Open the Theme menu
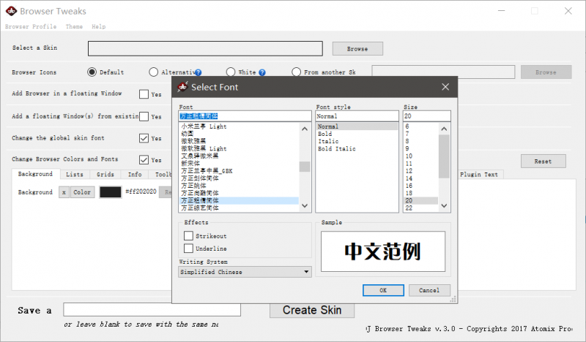The height and width of the screenshot is (342, 586). 74,26
